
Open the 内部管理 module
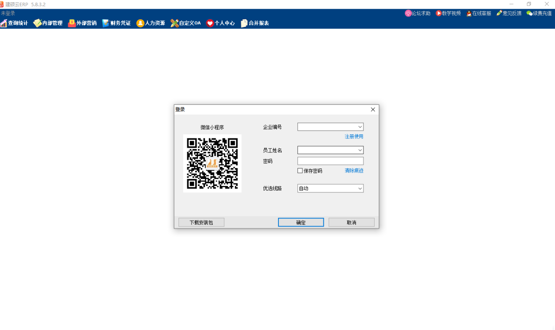(48, 22)
